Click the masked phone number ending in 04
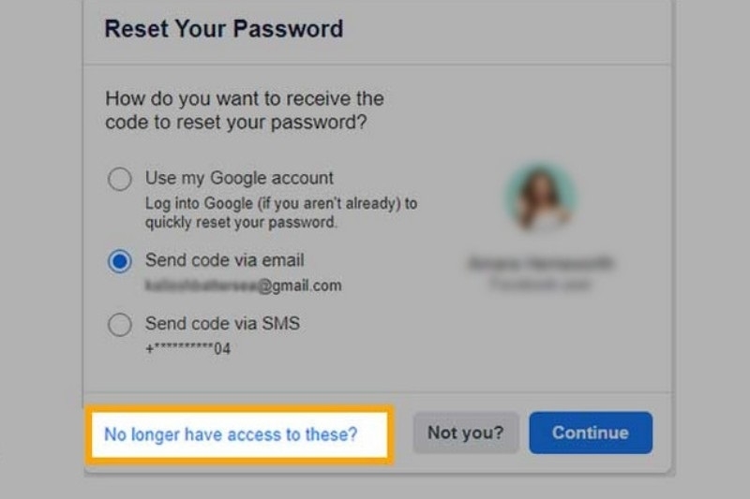Viewport: 750px width, 499px height. click(187, 349)
